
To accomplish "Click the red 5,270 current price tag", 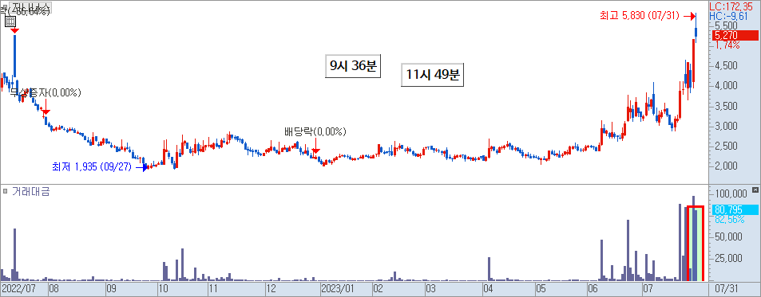I will tap(735, 35).
